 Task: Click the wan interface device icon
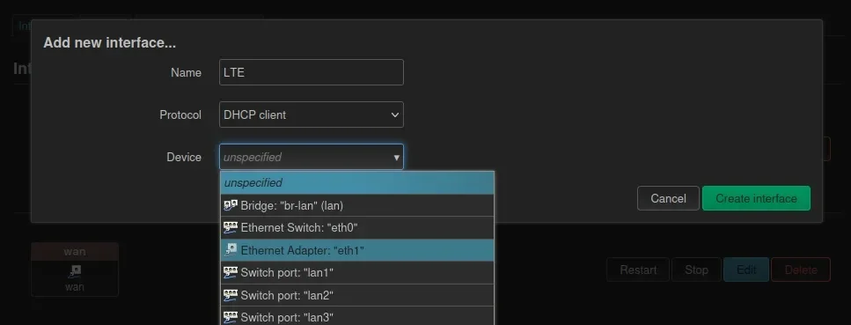tap(75, 270)
